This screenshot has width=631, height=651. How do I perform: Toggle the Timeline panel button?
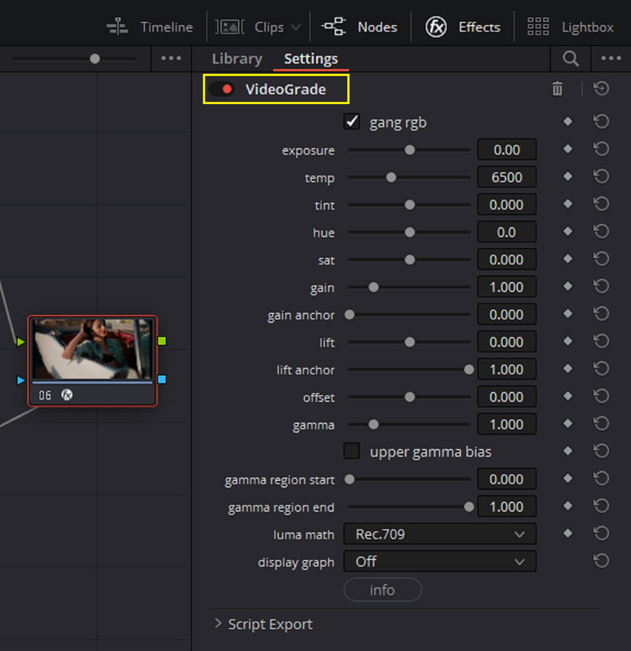click(150, 27)
